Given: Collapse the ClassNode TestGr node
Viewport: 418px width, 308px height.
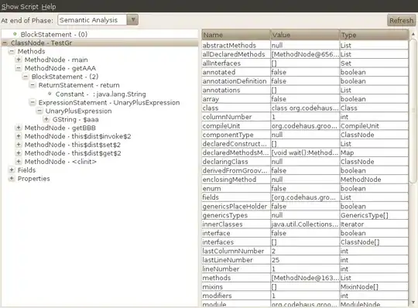Looking at the screenshot, I should (5, 43).
